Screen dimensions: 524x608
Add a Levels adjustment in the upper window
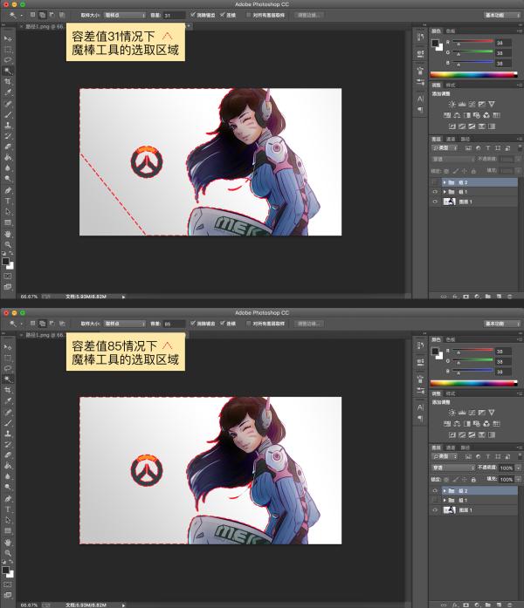pos(462,104)
